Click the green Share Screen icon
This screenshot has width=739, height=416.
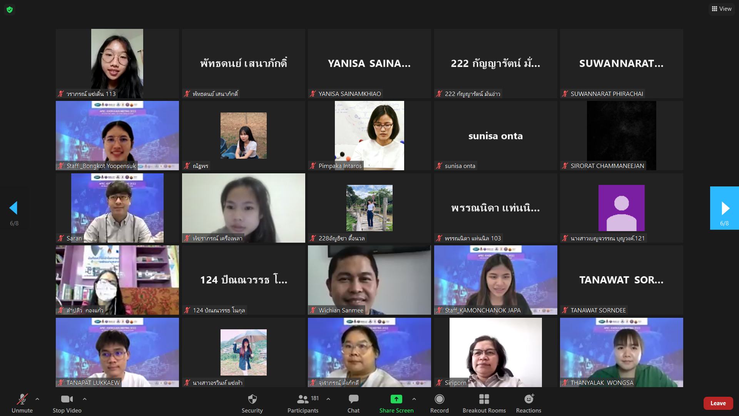[396, 399]
